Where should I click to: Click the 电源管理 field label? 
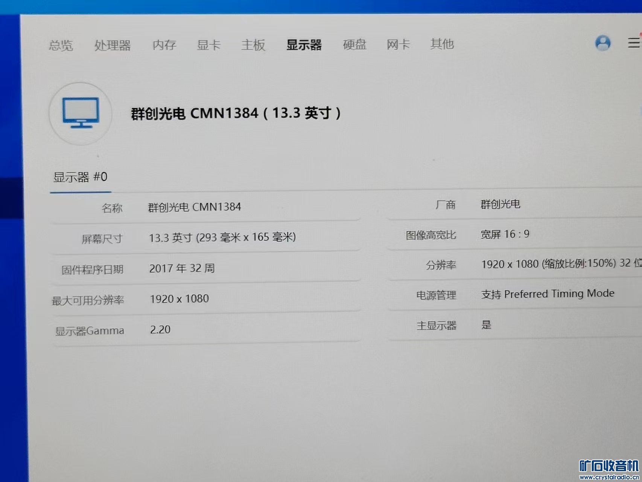click(x=436, y=295)
